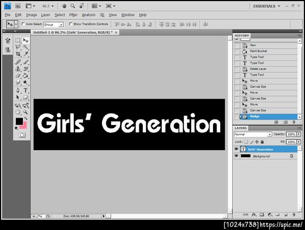The image size is (305, 230).
Task: Select the Pen tool
Action: pyautogui.click(x=18, y=90)
